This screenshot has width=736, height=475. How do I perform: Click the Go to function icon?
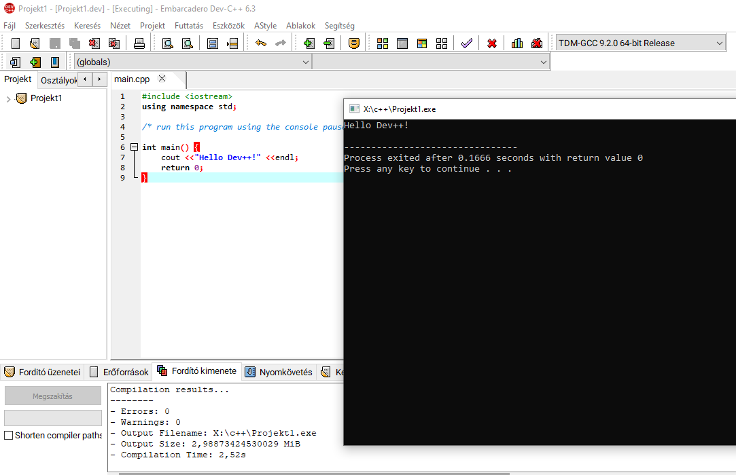click(213, 43)
